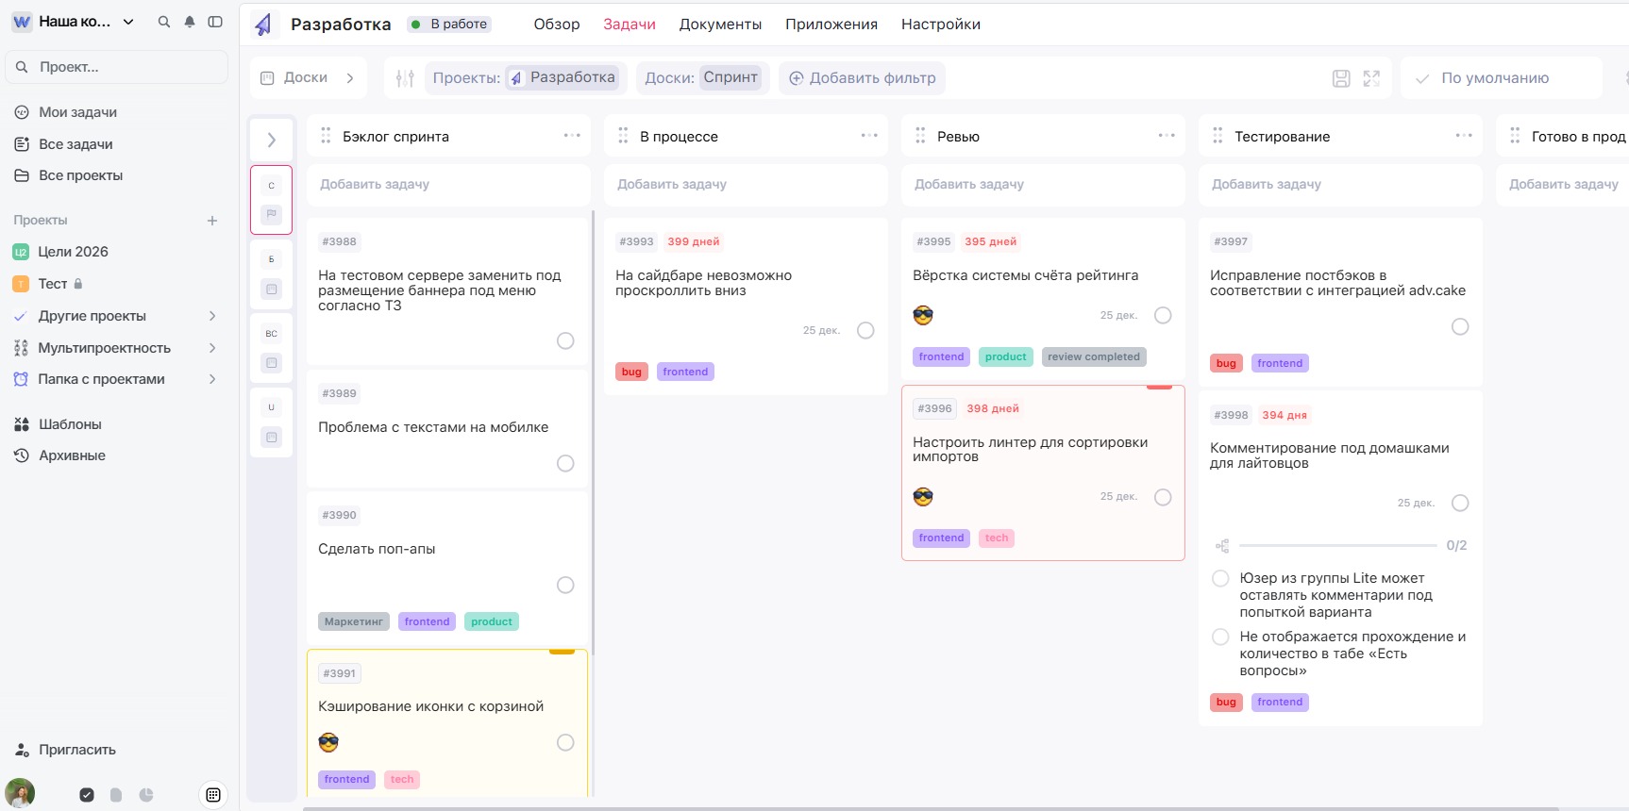Switch to the Документы tab
1629x811 pixels.
pos(720,25)
